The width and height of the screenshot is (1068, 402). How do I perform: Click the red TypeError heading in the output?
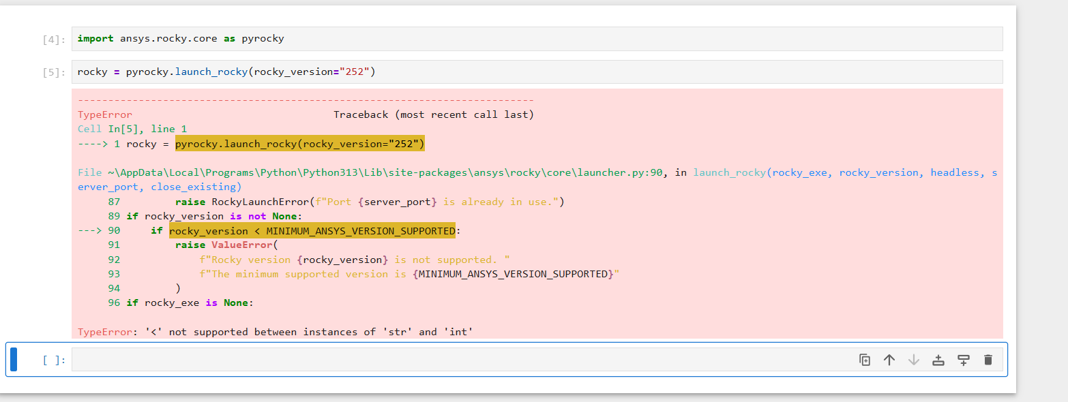click(105, 114)
